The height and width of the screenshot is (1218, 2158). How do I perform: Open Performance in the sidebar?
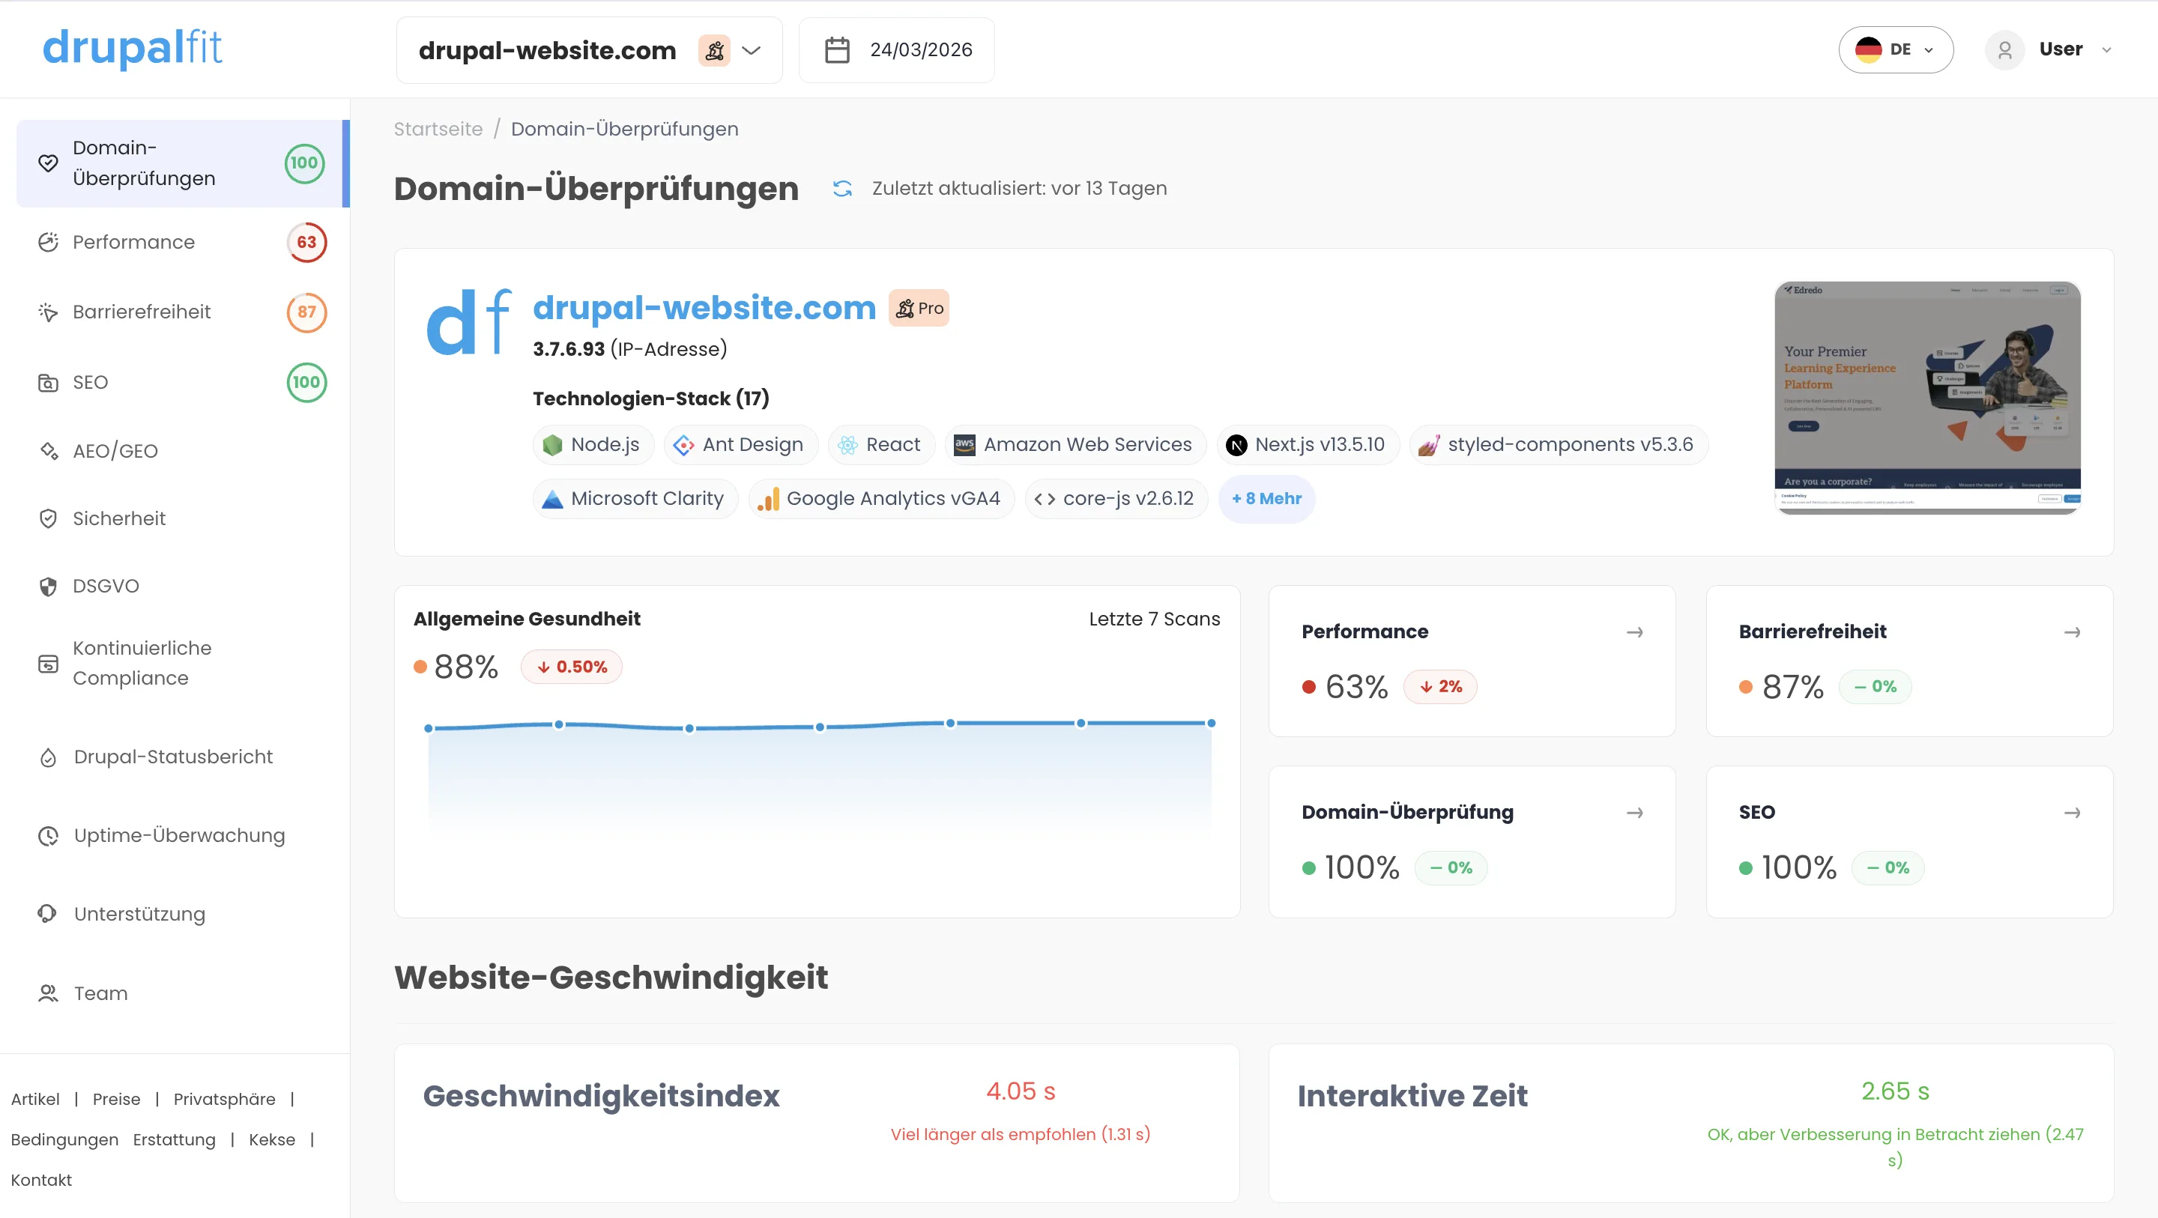(x=134, y=242)
